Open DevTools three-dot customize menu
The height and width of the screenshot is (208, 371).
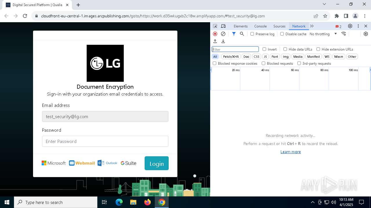[x=358, y=26]
